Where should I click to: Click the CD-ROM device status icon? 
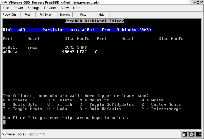192,134
